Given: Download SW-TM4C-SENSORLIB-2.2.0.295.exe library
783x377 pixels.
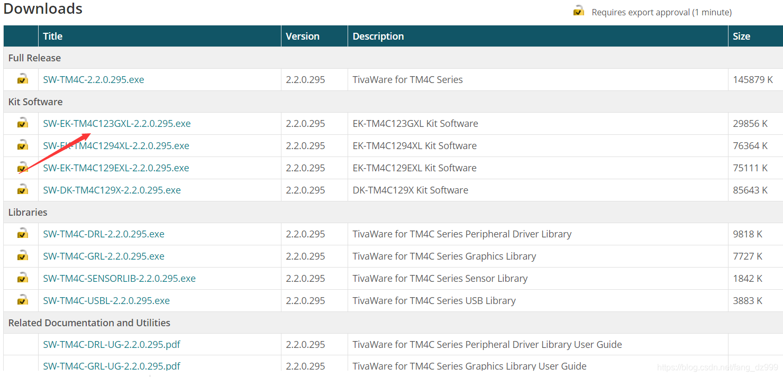Looking at the screenshot, I should 119,279.
